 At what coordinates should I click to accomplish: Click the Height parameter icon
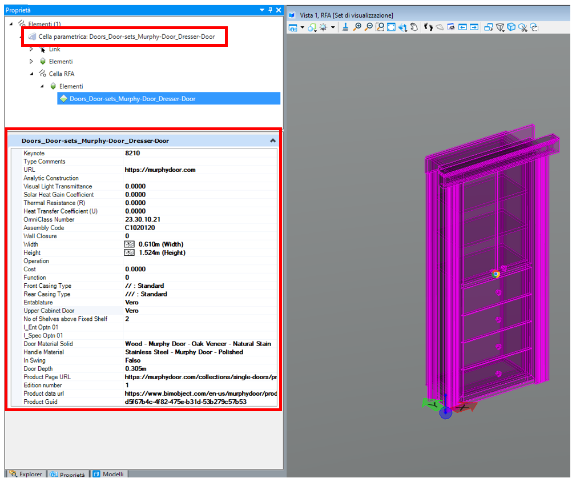[x=129, y=252]
